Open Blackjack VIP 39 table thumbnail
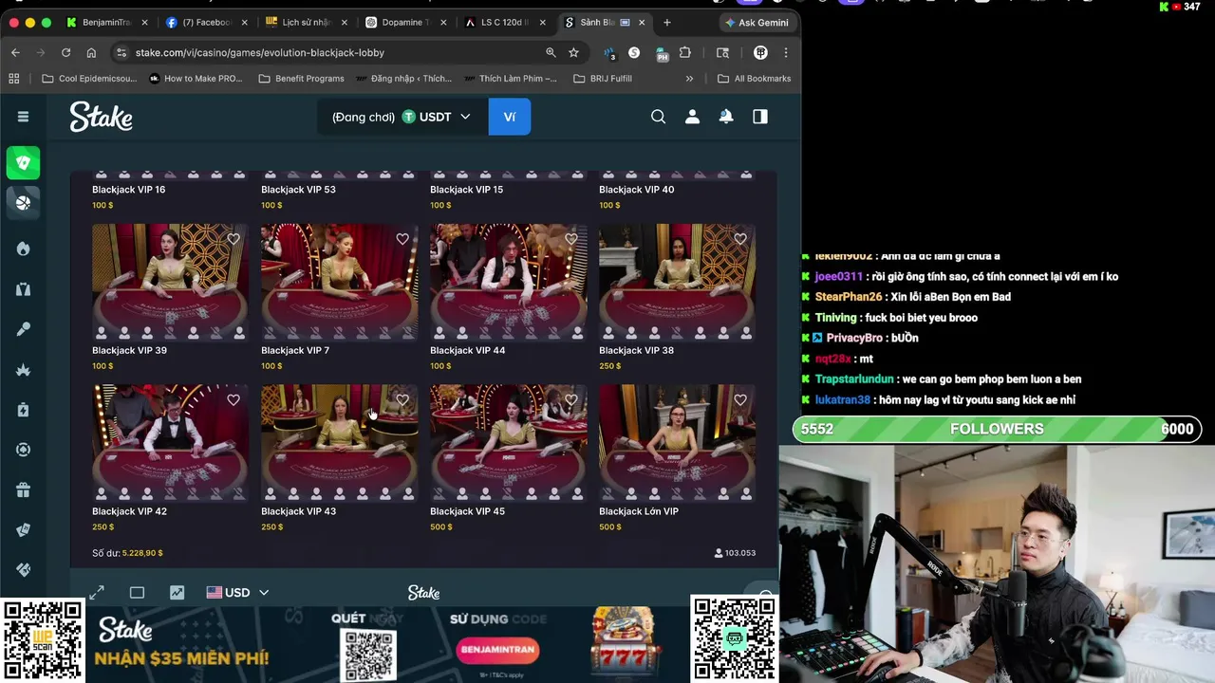Screen dimensions: 1215x683 (170, 282)
